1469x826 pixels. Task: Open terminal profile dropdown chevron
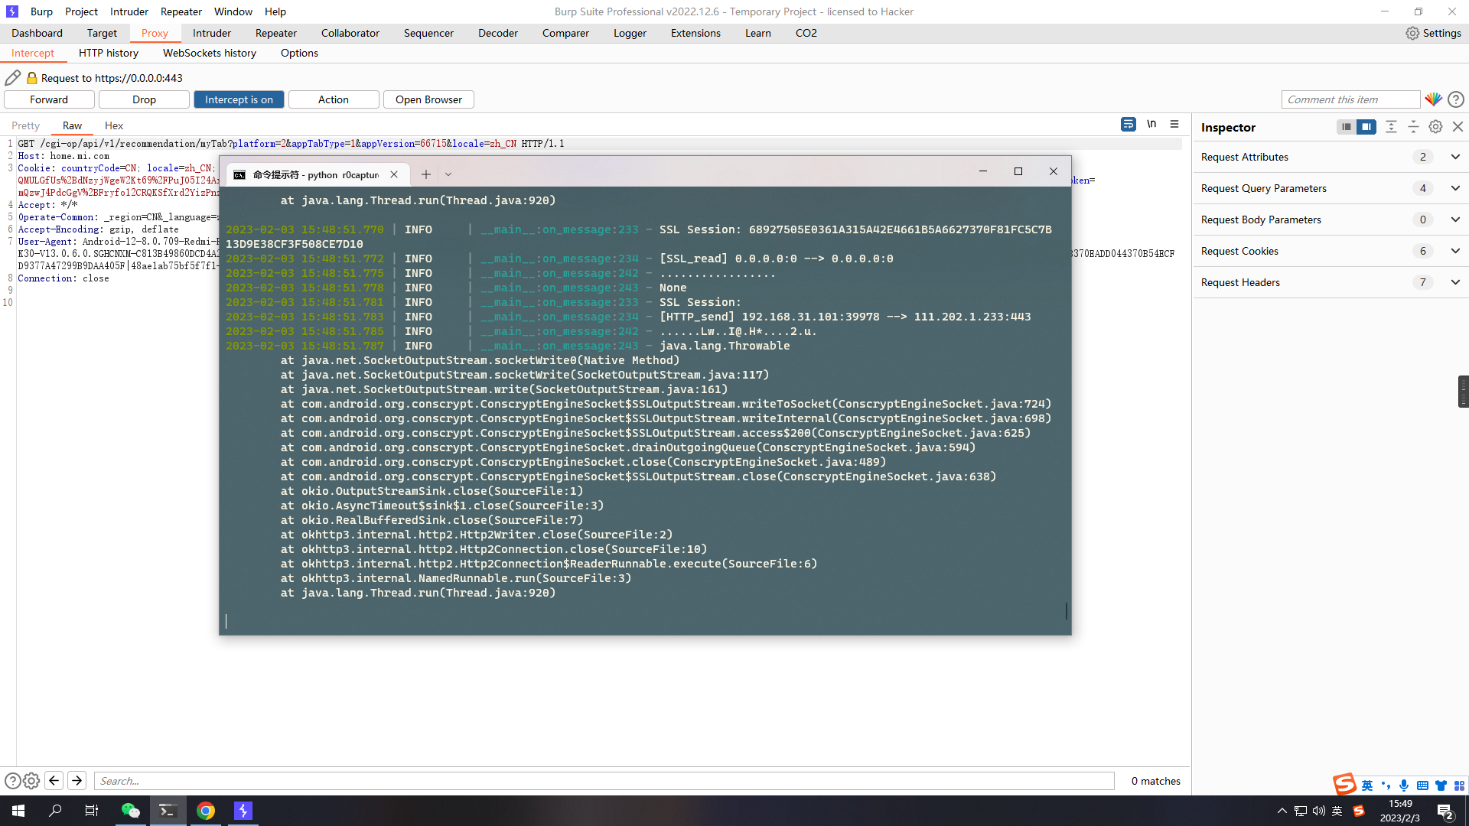[x=448, y=174]
